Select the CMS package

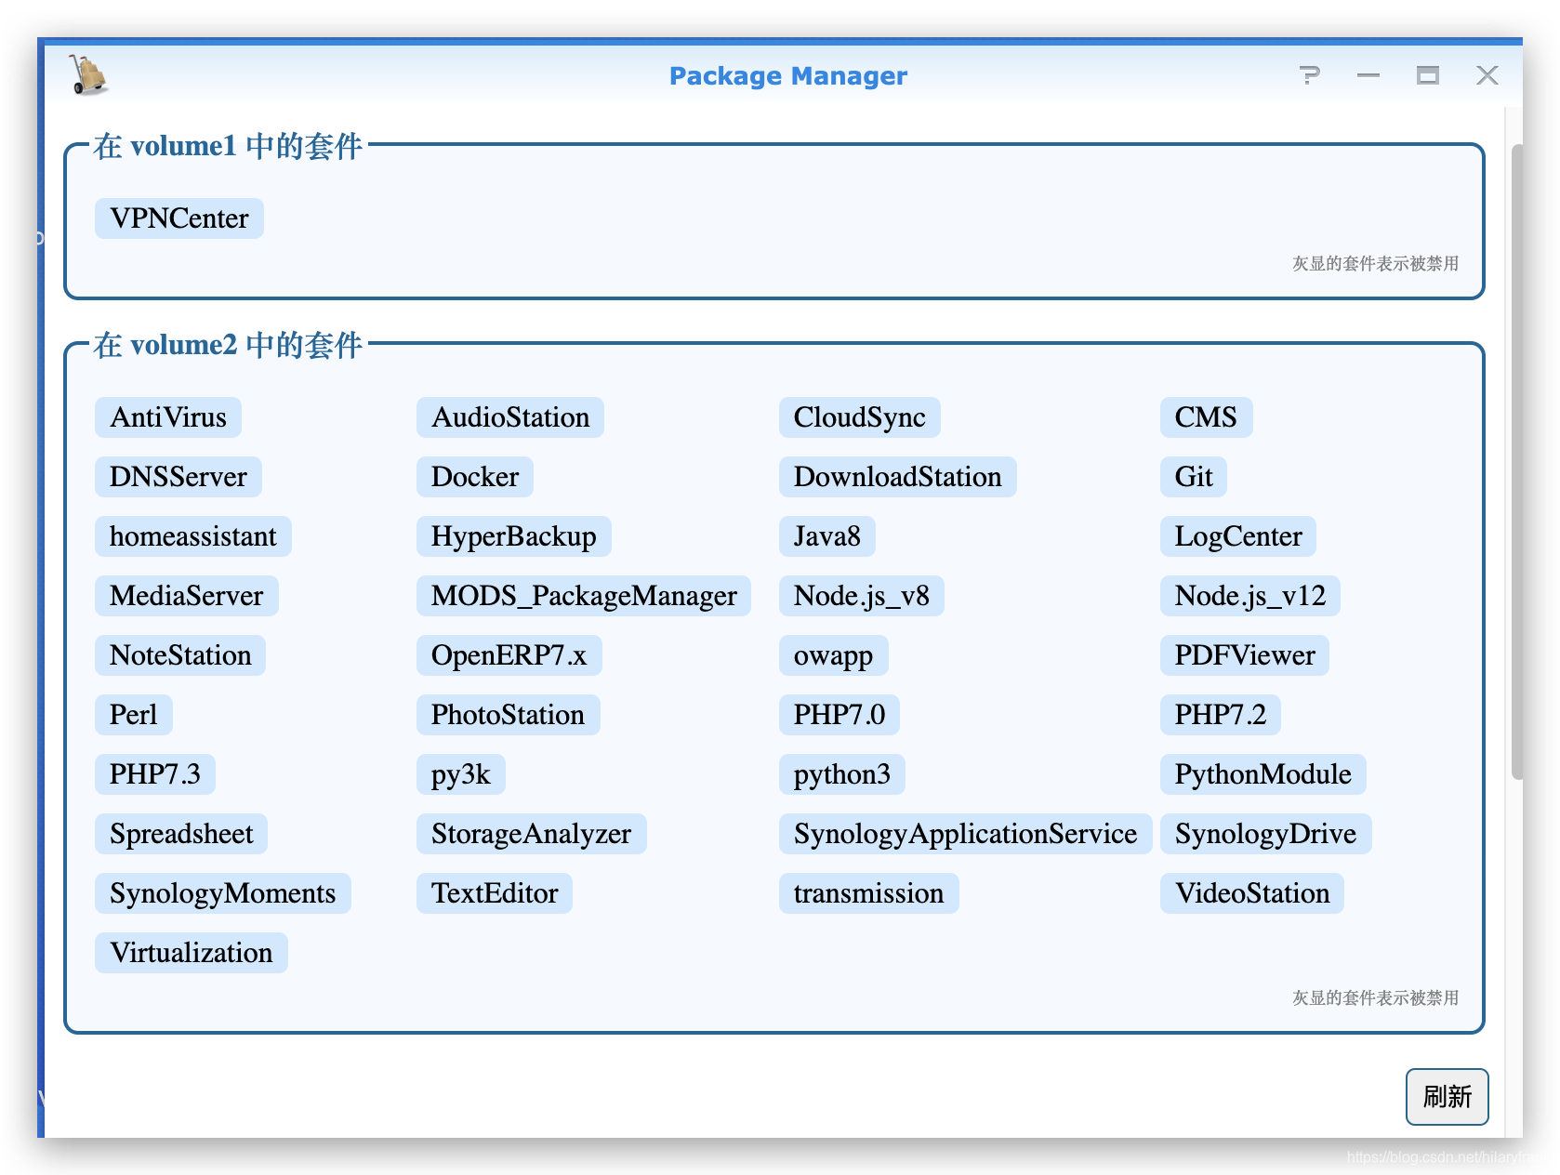coord(1206,417)
